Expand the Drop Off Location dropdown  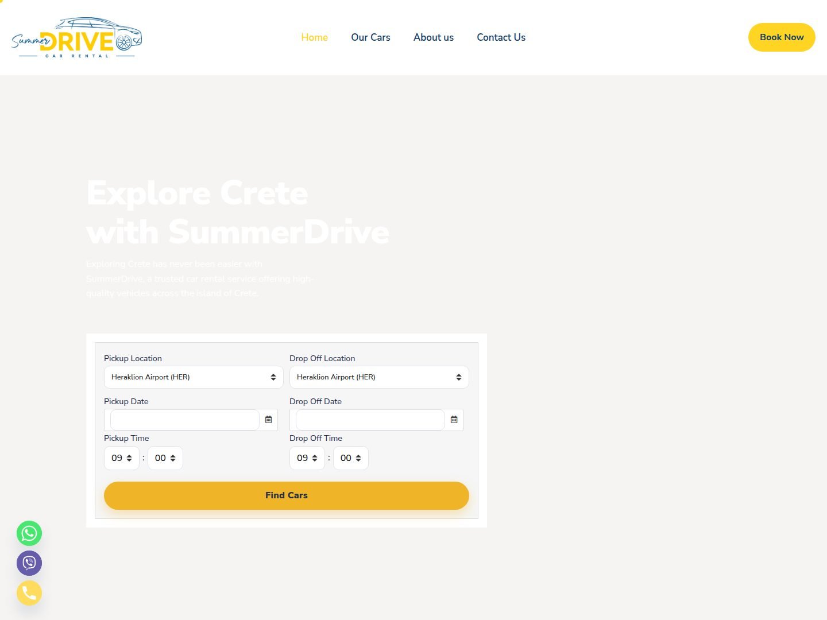point(379,377)
